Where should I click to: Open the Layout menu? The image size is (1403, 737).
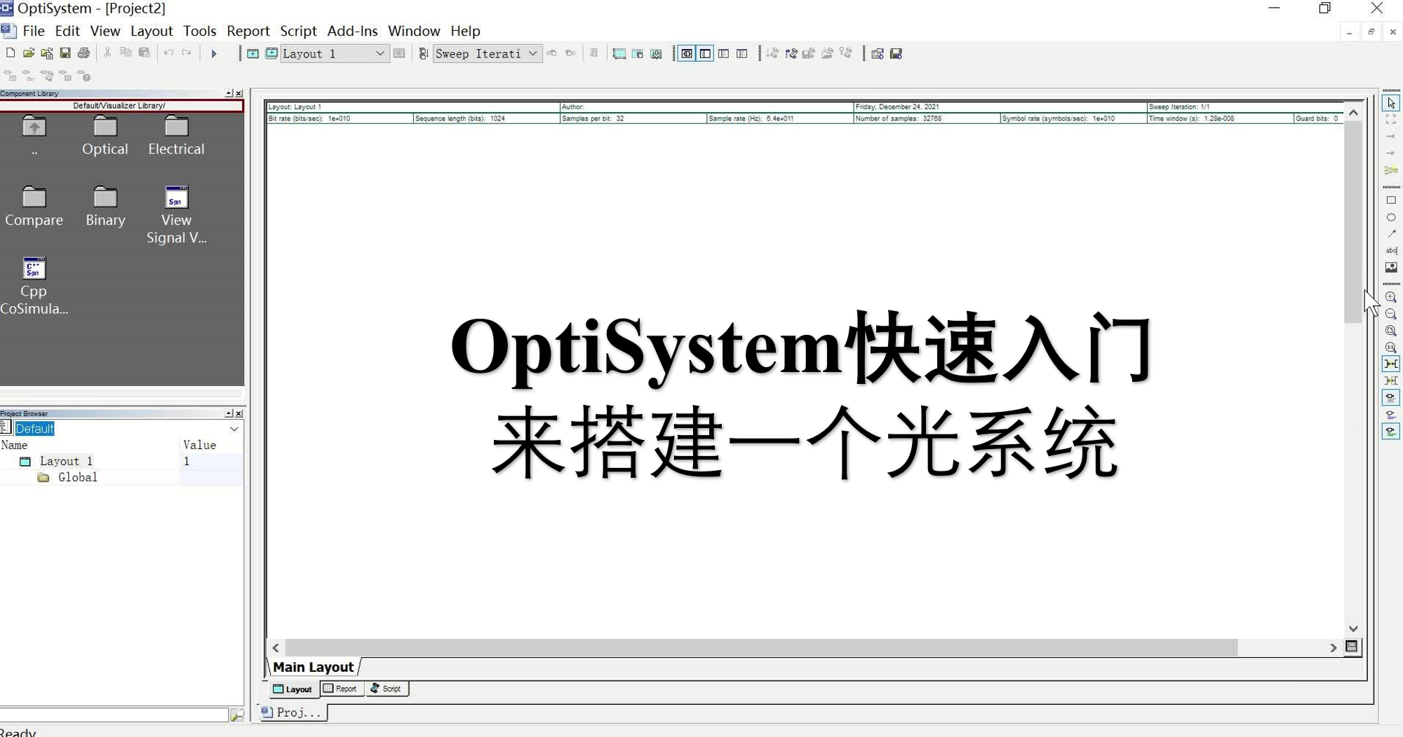152,31
